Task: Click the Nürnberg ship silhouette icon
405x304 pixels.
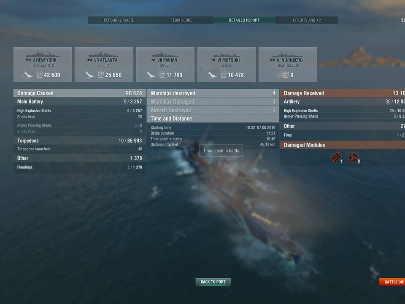Action: [287, 55]
